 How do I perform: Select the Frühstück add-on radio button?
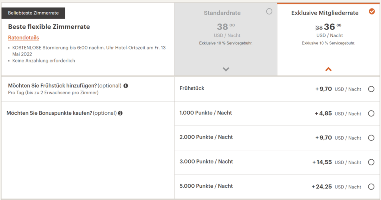point(371,89)
